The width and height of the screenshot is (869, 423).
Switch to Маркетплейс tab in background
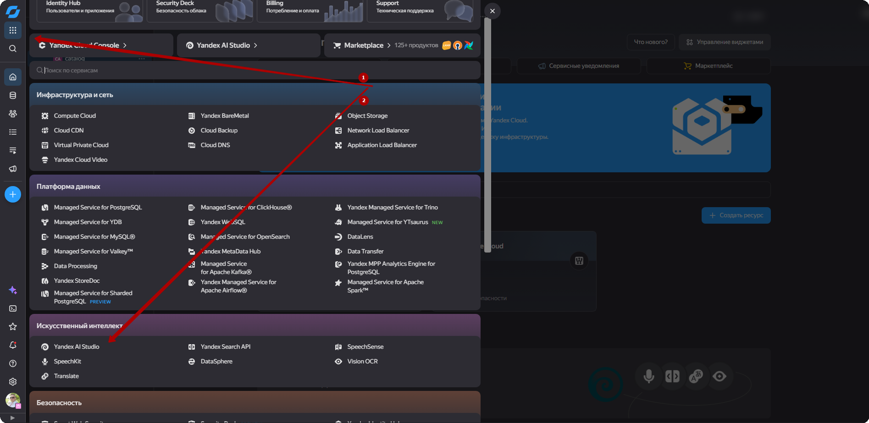708,66
